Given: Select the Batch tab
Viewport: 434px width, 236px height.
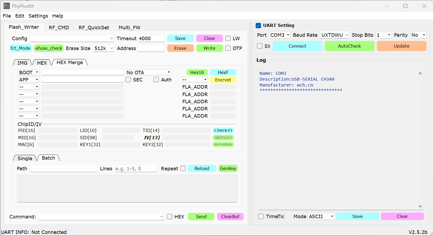Looking at the screenshot, I should [49, 158].
